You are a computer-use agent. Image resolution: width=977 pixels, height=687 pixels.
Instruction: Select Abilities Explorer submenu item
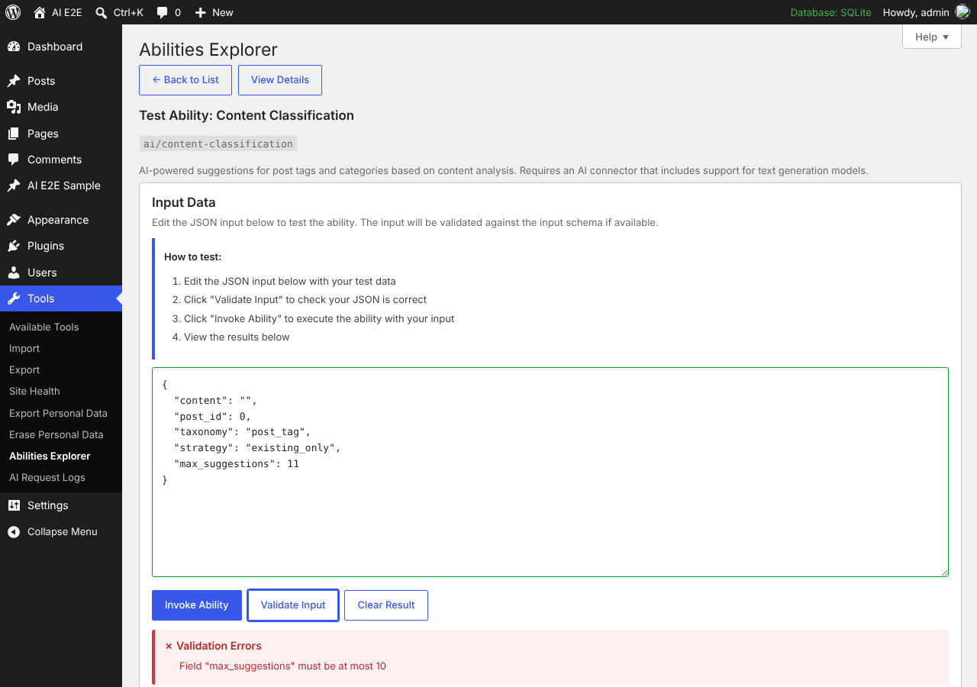click(x=50, y=456)
